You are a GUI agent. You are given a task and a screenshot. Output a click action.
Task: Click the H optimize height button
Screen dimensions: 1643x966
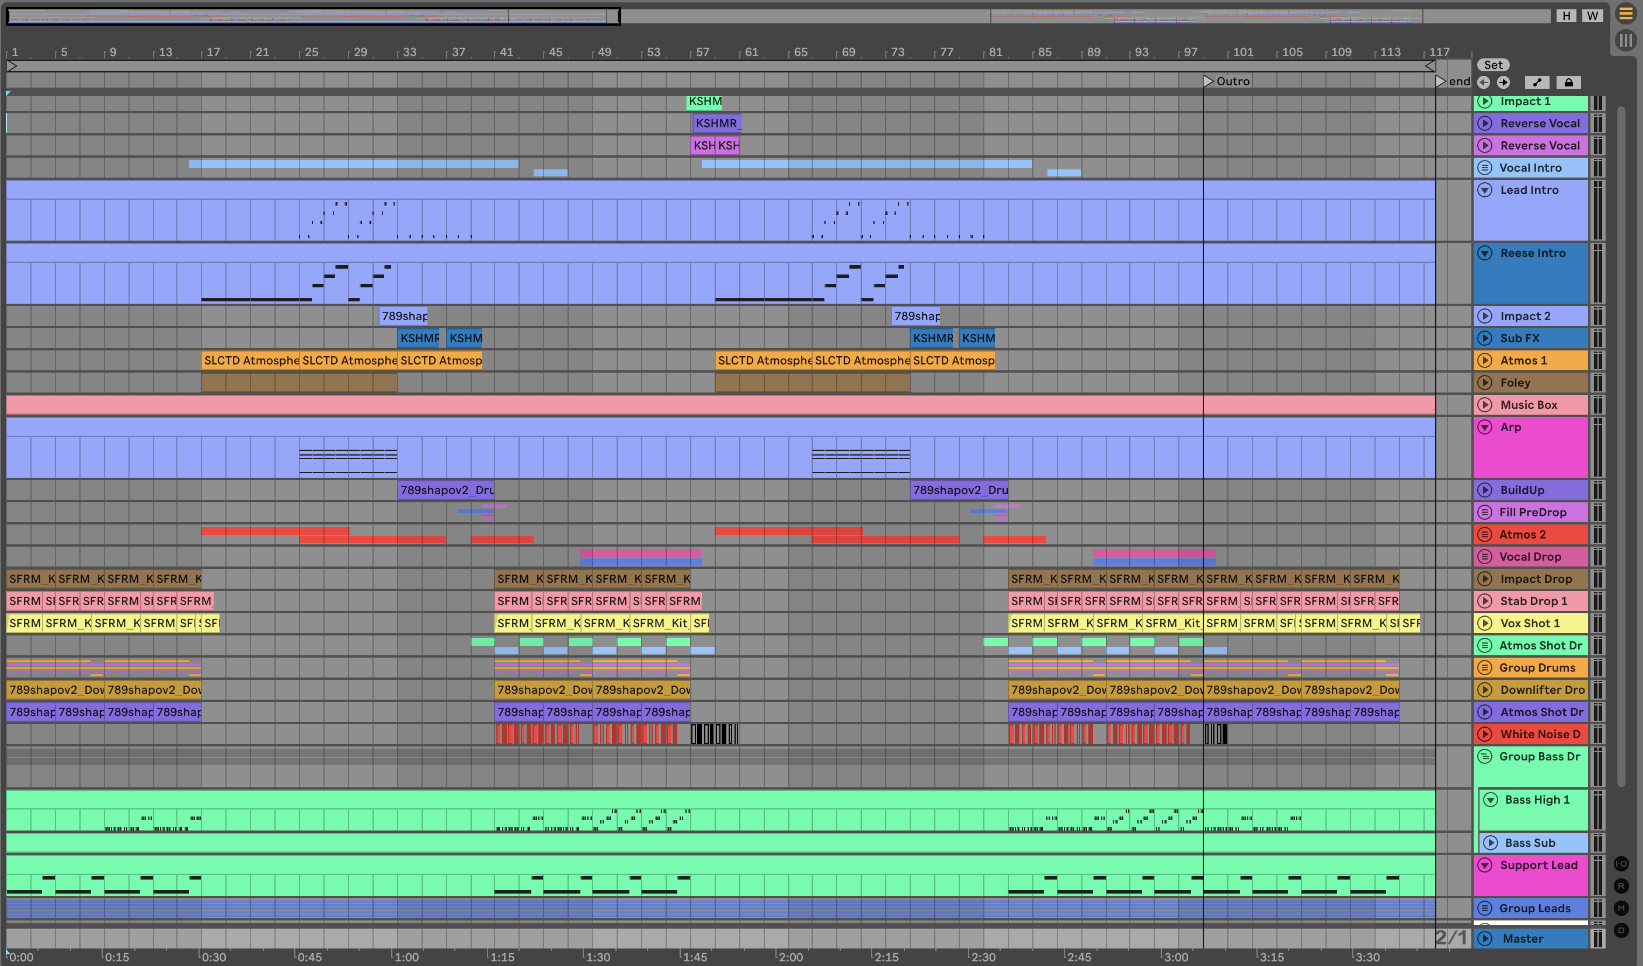[1566, 16]
